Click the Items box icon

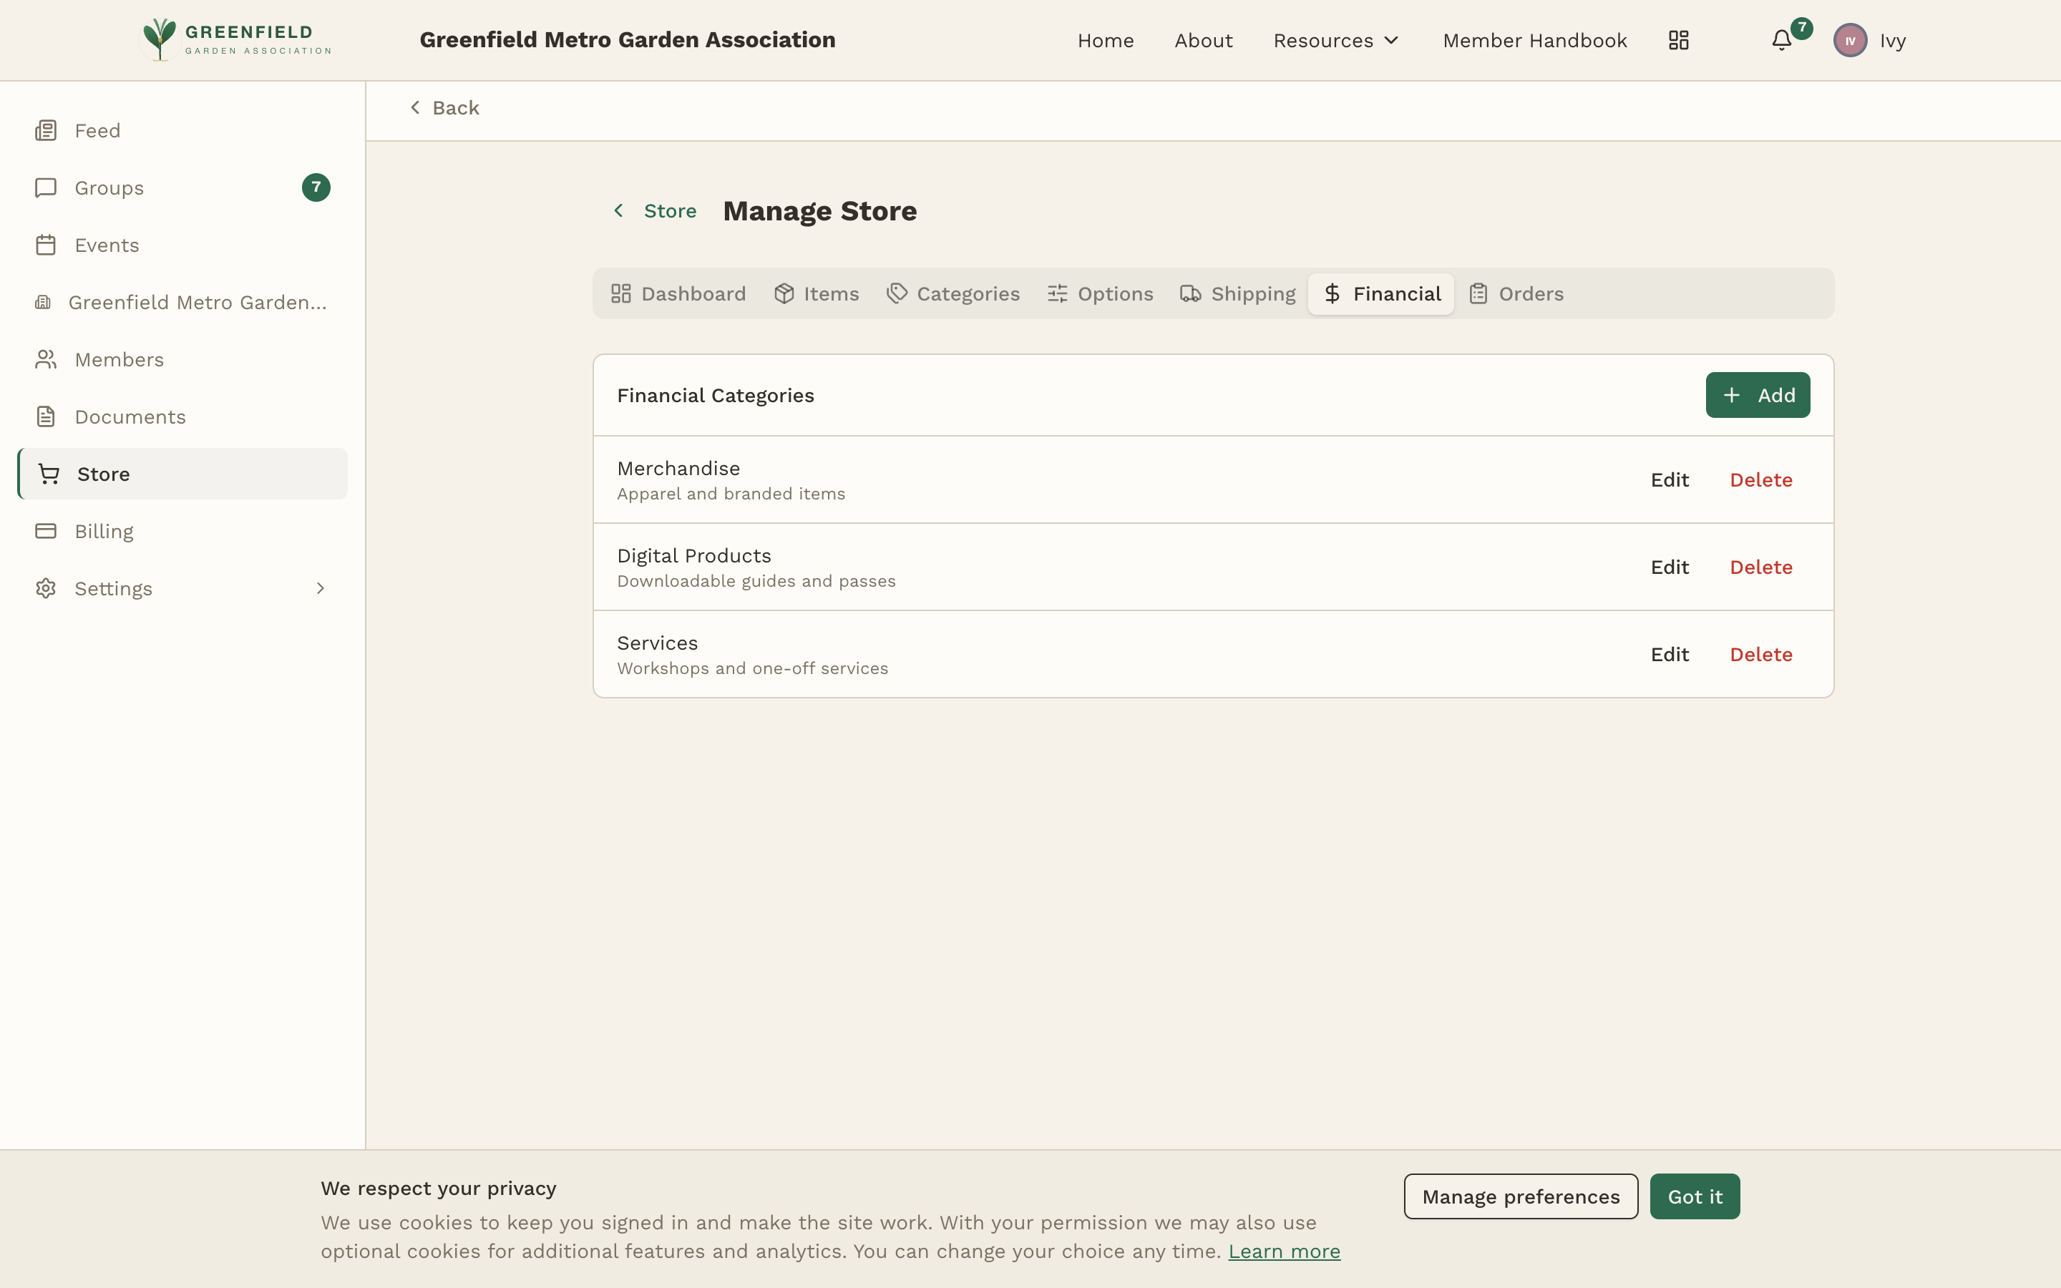click(784, 294)
